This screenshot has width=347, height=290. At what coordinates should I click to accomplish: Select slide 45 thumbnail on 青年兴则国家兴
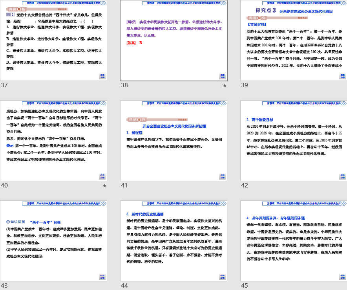point(294,241)
